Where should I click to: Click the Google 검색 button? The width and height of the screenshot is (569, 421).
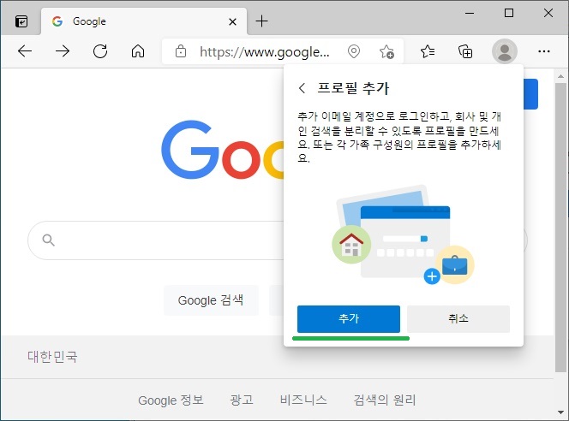coord(211,300)
